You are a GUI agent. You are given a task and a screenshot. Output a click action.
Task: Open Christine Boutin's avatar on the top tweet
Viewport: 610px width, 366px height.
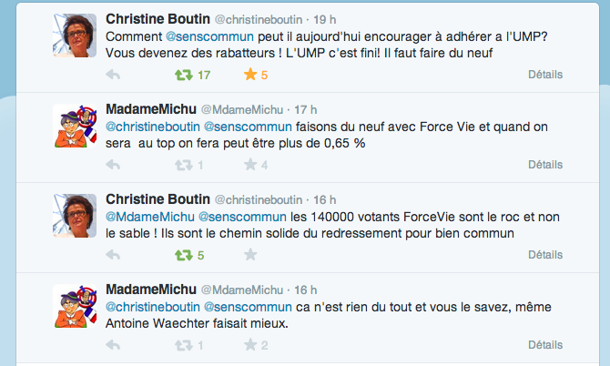75,36
